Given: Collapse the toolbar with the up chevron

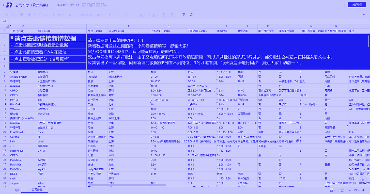Looking at the screenshot, I should (364, 15).
